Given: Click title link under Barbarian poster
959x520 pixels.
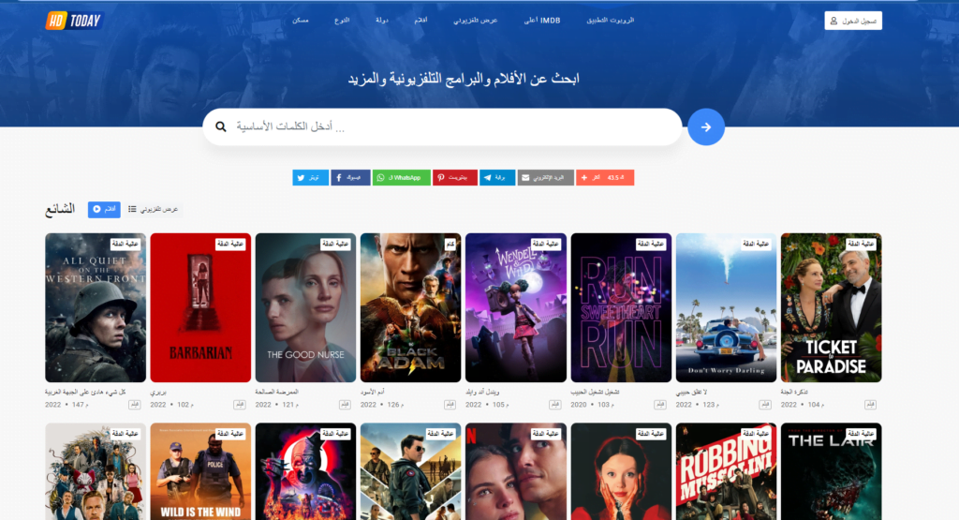Looking at the screenshot, I should coord(158,392).
